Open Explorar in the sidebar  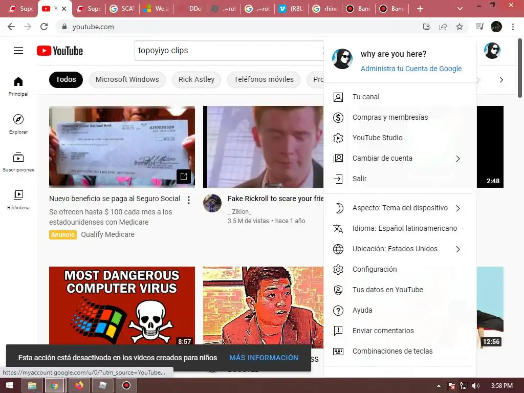[x=18, y=124]
